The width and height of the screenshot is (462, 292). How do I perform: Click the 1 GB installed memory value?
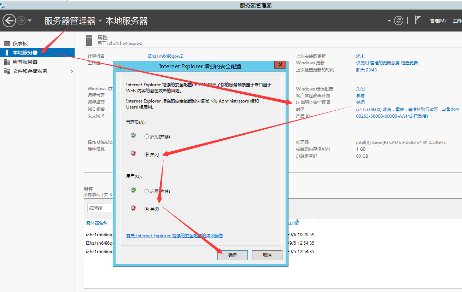[x=361, y=149]
